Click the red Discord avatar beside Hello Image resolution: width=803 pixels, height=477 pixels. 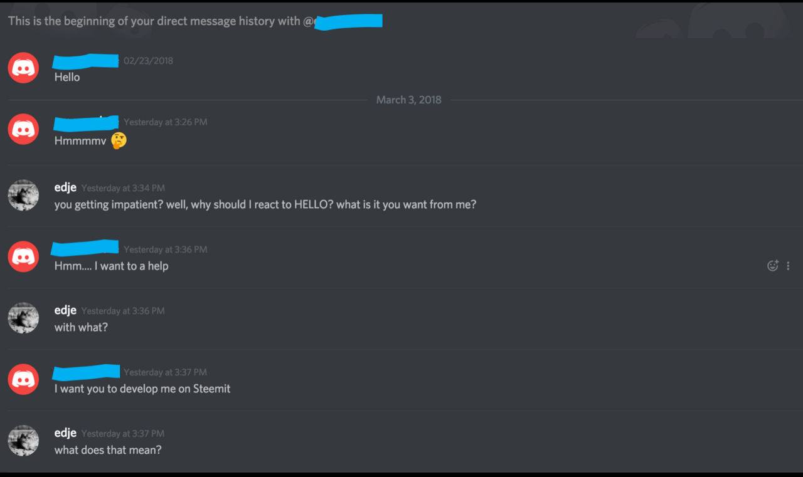[x=23, y=68]
